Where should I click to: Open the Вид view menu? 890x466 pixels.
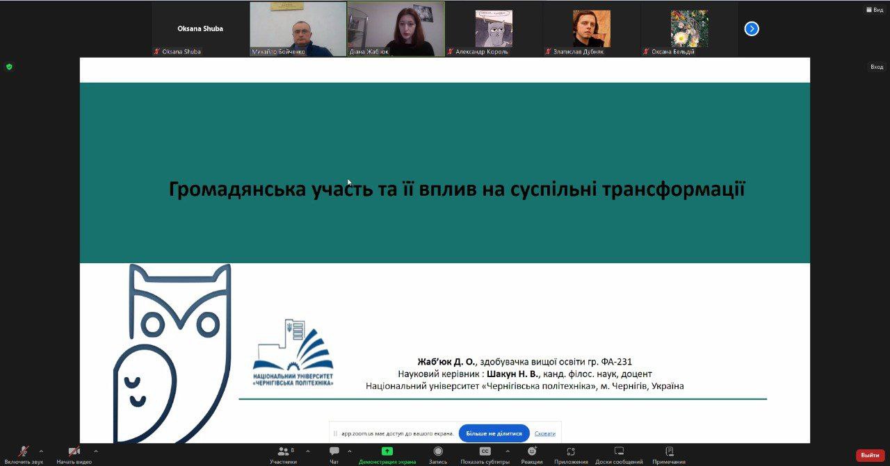874,10
